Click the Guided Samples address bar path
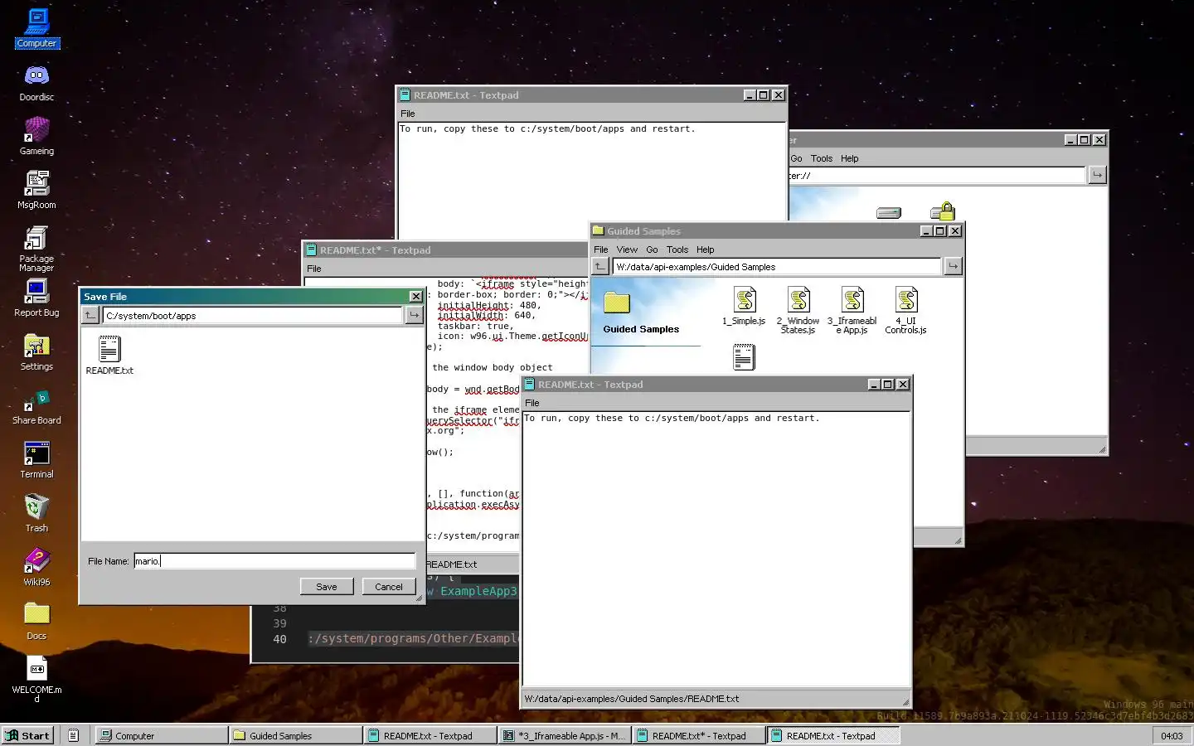Screen dimensions: 1194x746 pos(777,267)
